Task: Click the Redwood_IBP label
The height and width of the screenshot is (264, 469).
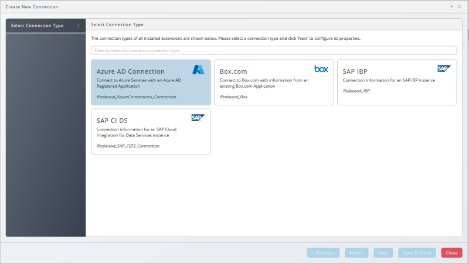Action: click(356, 91)
